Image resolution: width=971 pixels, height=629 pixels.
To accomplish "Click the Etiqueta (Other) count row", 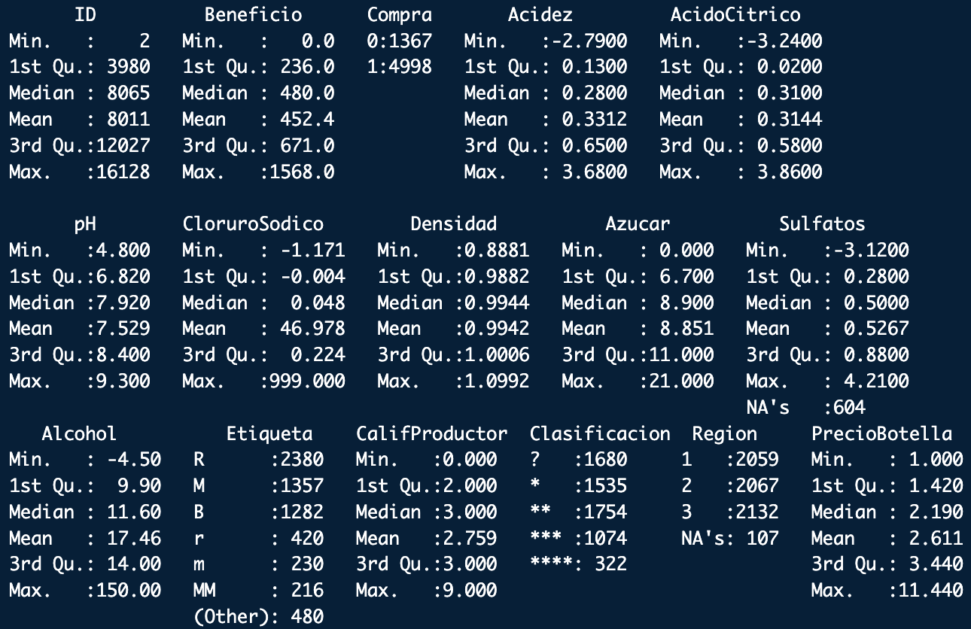I will click(x=258, y=617).
